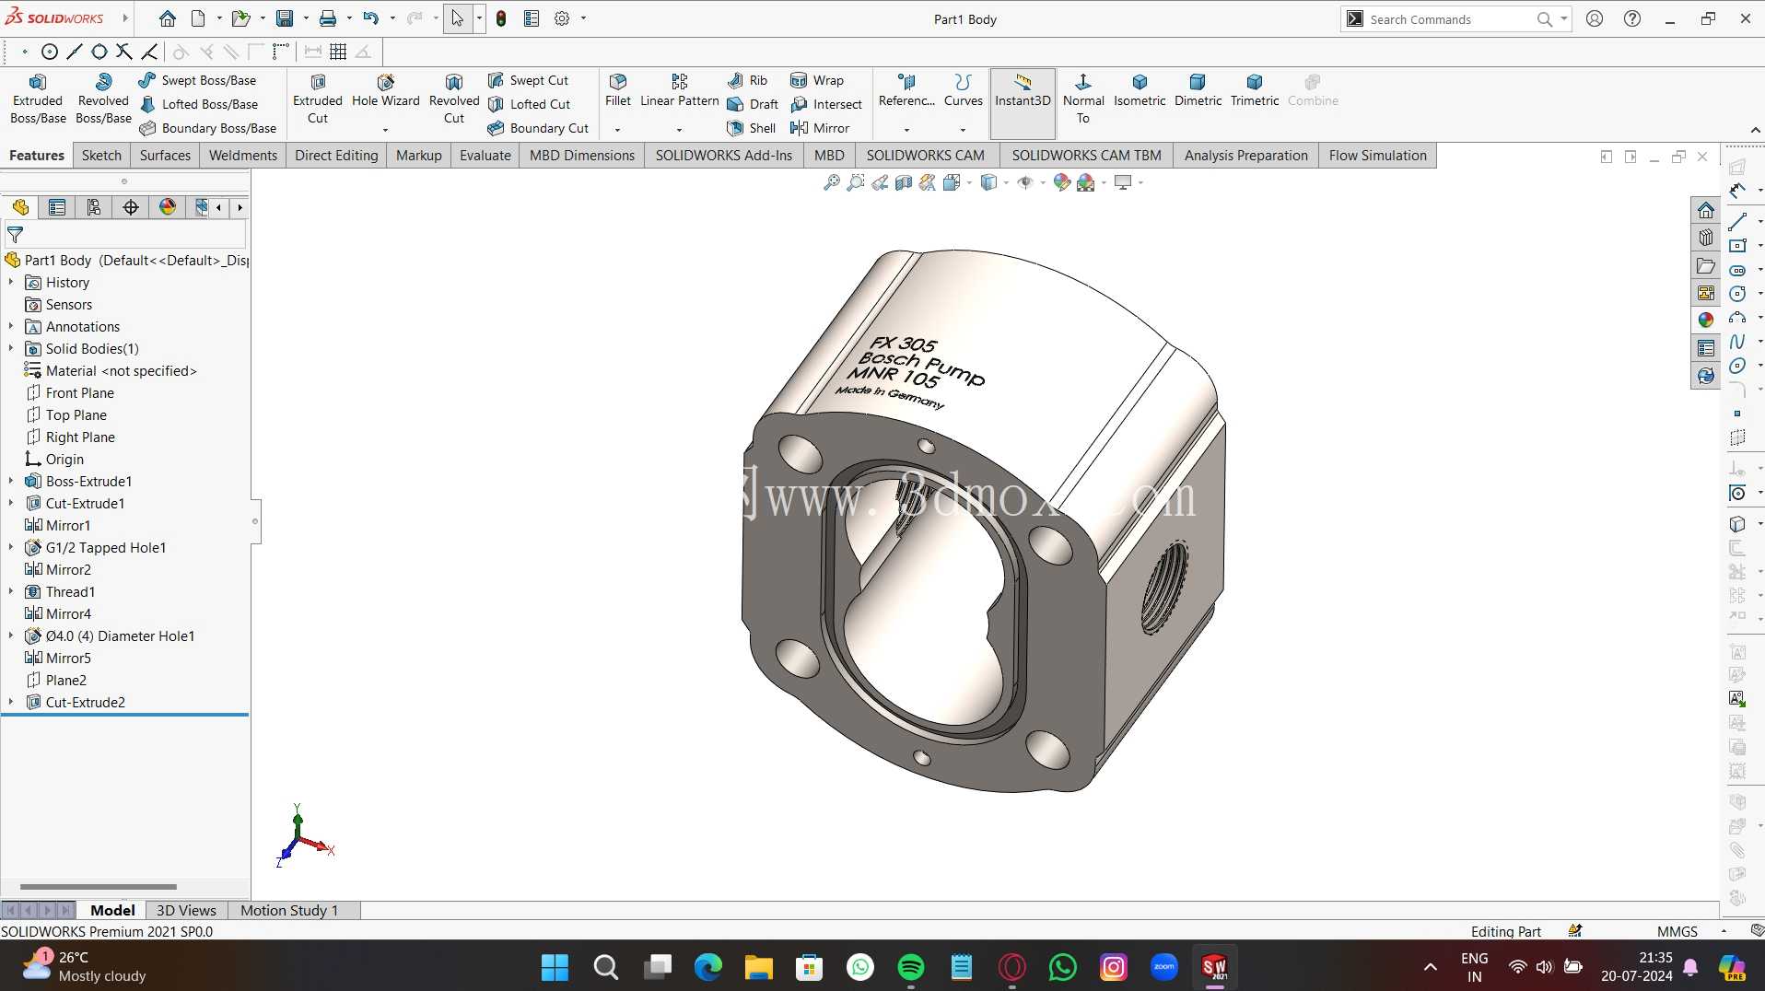1765x991 pixels.
Task: Open the 3D Views tab
Action: pos(186,910)
